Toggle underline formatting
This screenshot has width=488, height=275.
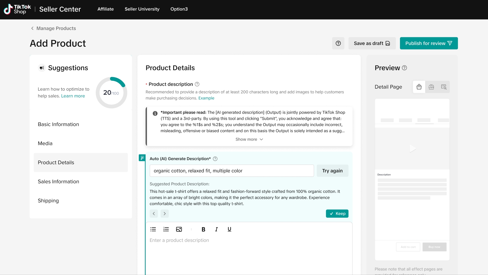pyautogui.click(x=229, y=229)
